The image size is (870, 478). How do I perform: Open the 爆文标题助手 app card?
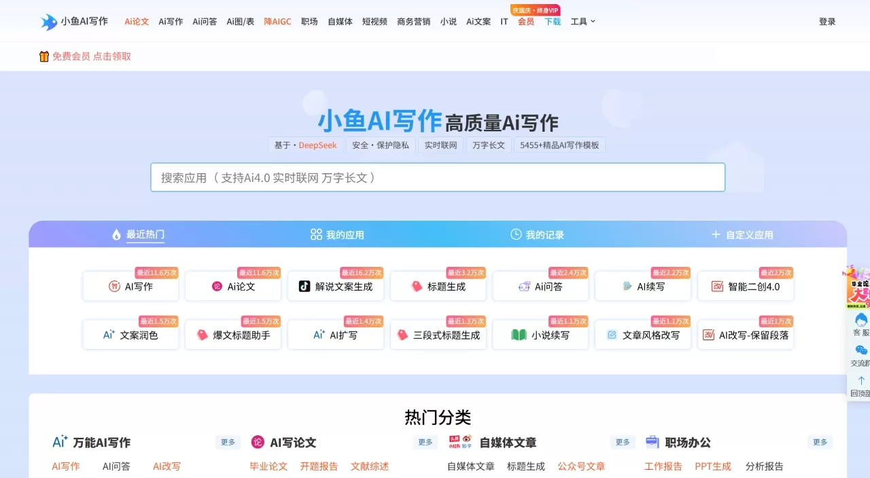(233, 335)
